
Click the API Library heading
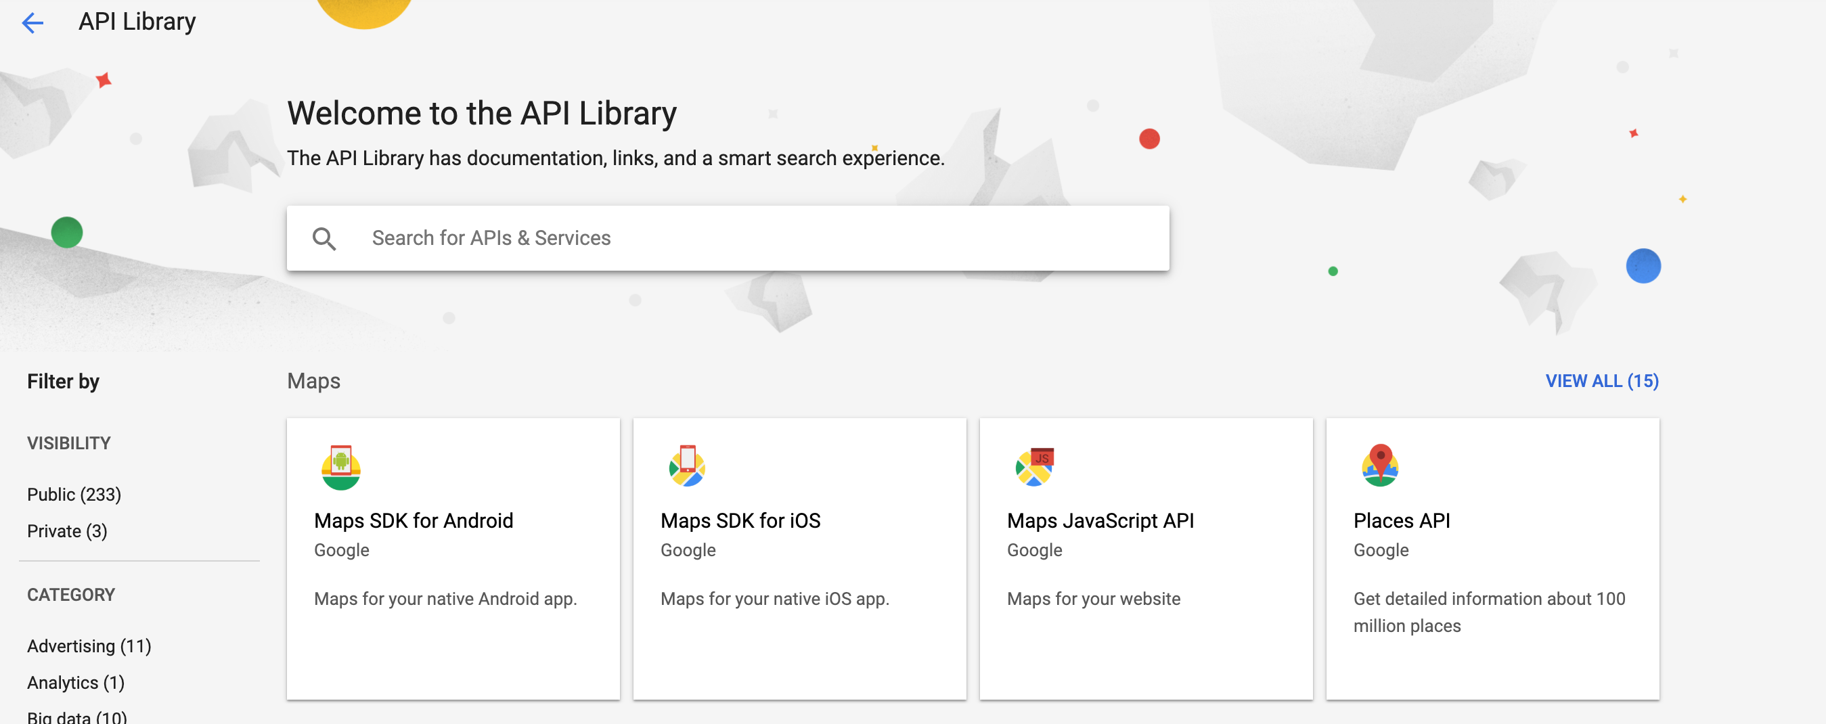[137, 21]
